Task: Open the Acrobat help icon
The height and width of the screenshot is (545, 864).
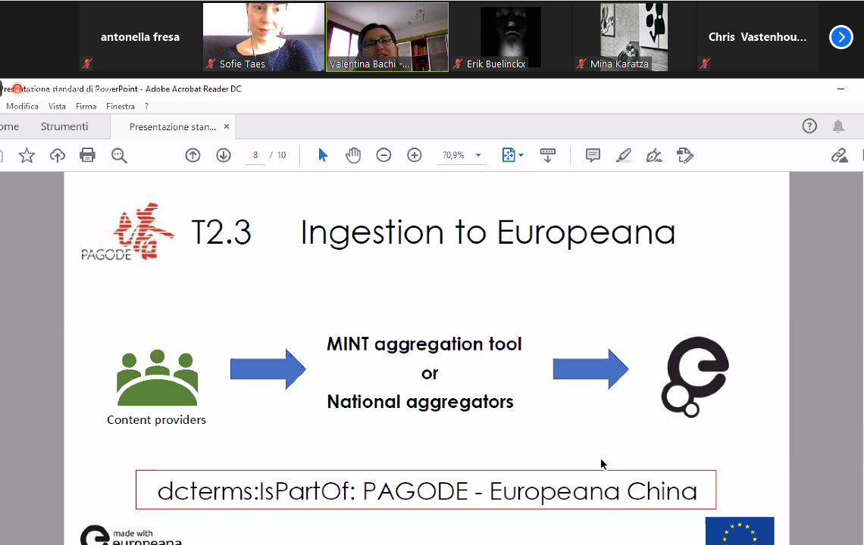Action: click(809, 126)
